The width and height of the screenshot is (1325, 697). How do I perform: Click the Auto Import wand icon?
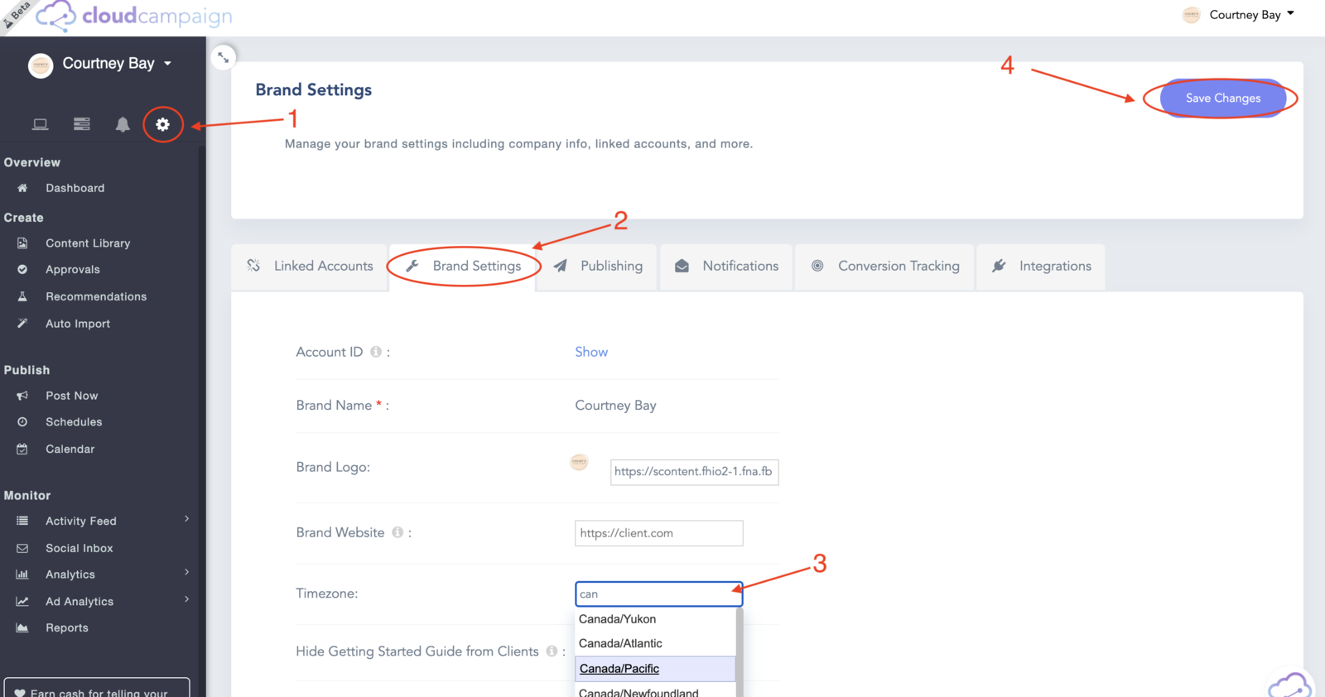22,324
